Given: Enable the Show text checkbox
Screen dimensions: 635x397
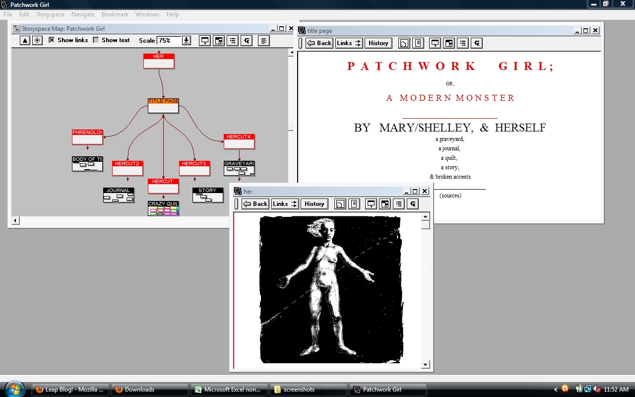Looking at the screenshot, I should click(96, 40).
